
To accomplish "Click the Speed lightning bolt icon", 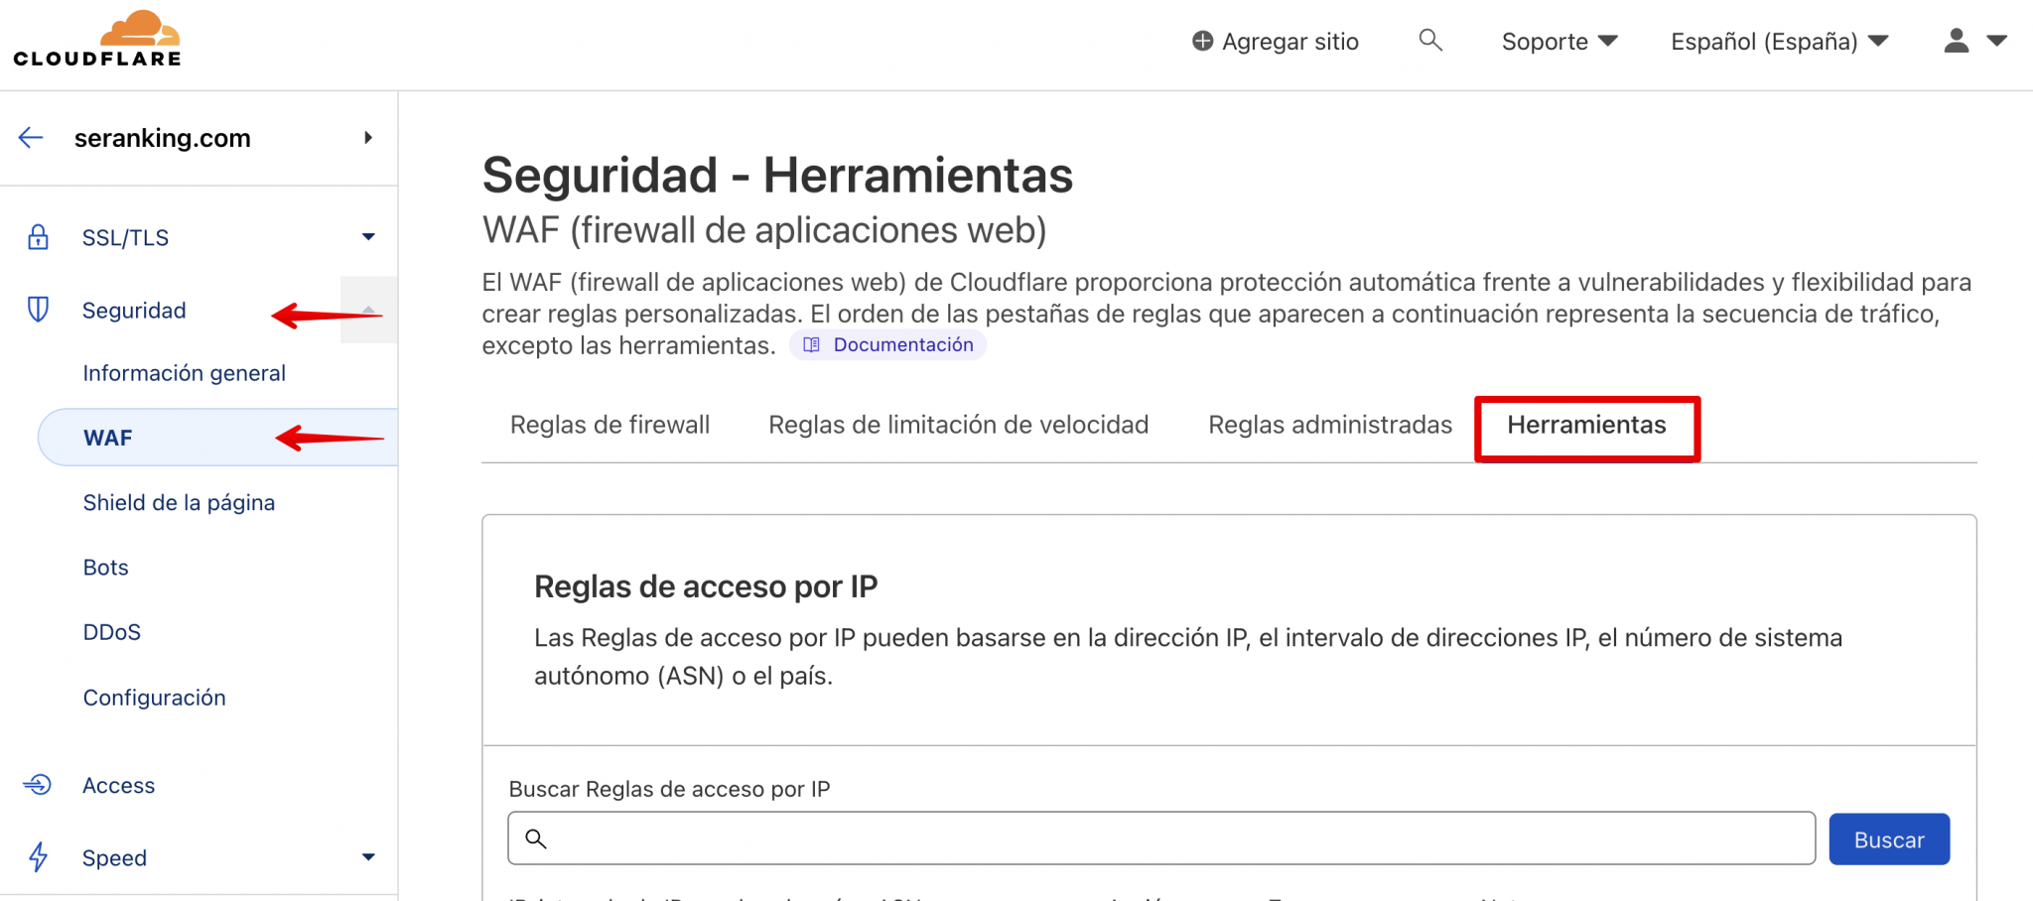I will click(38, 856).
